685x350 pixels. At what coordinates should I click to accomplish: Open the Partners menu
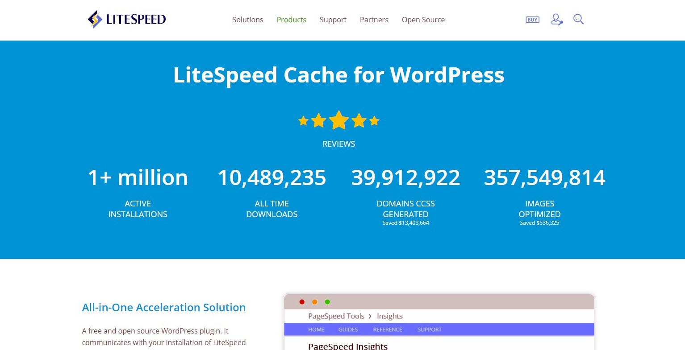[x=374, y=20]
